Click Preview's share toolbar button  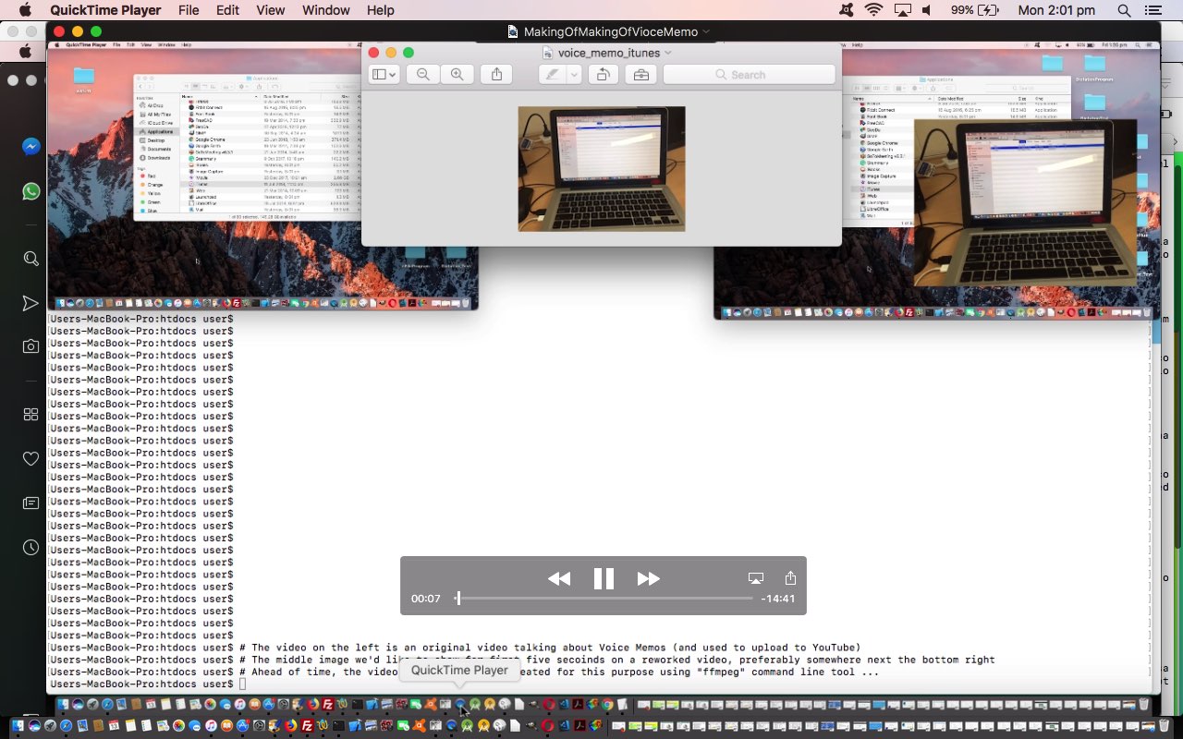(x=496, y=75)
